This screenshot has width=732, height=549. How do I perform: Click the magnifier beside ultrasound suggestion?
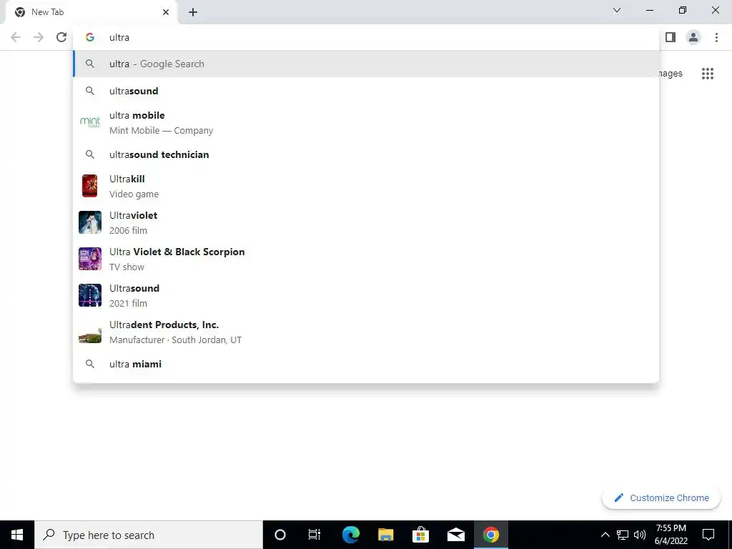90,91
